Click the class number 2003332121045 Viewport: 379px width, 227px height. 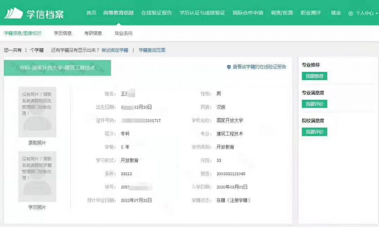pyautogui.click(x=231, y=174)
